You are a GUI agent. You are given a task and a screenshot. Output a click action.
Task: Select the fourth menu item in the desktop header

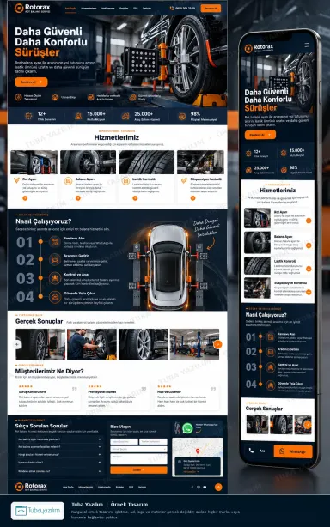[124, 8]
